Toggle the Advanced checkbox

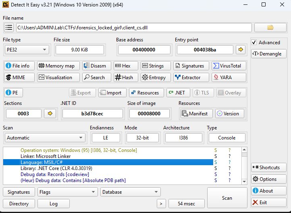(x=254, y=42)
